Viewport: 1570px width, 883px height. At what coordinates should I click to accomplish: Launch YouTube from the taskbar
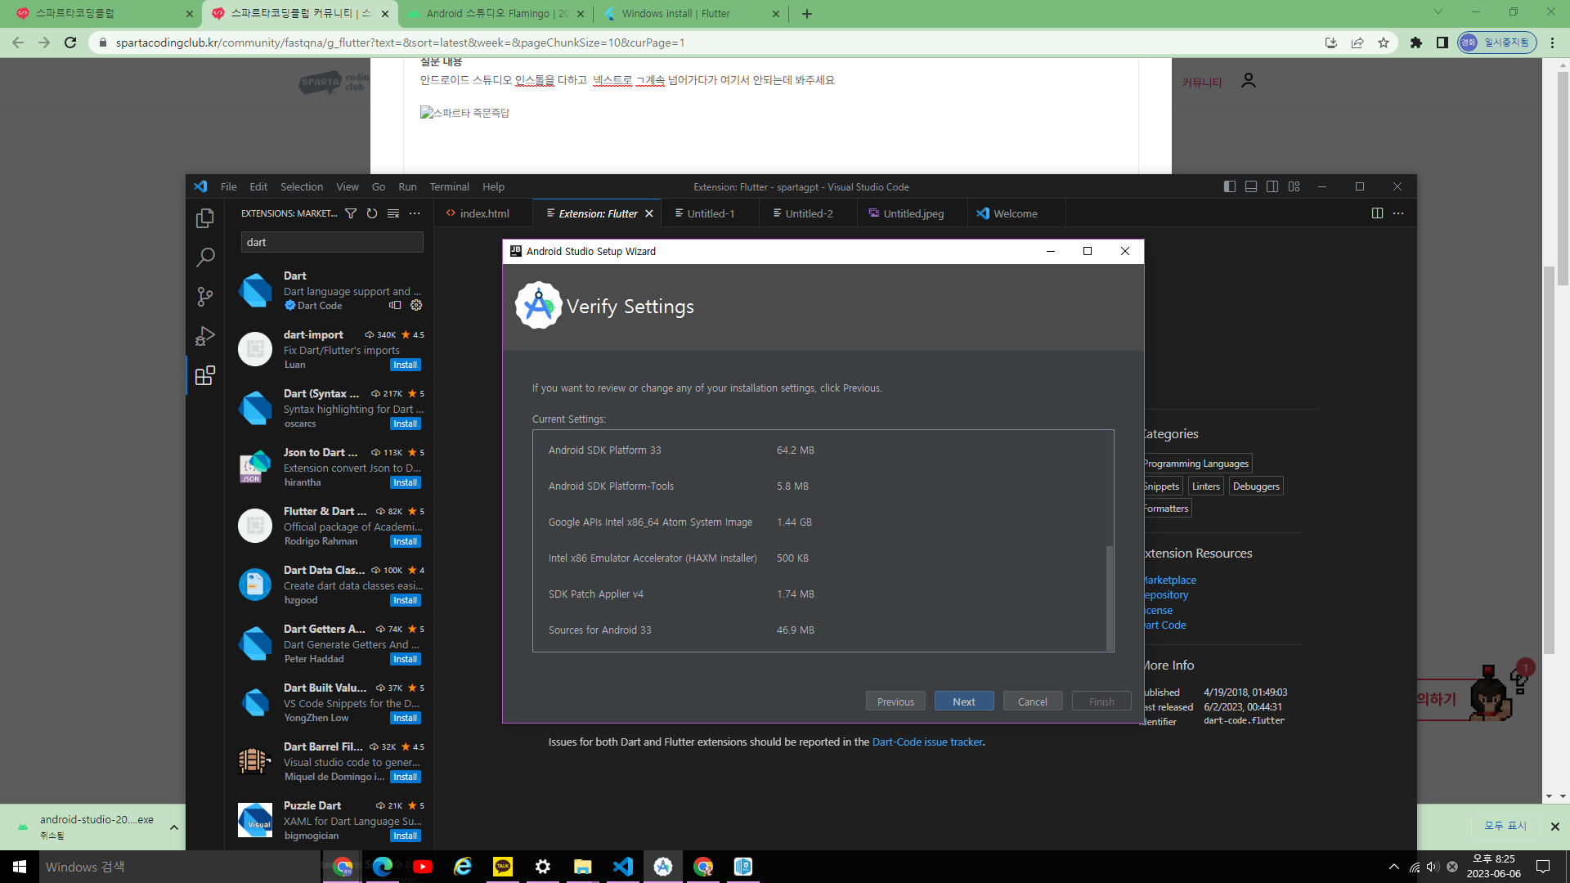423,867
